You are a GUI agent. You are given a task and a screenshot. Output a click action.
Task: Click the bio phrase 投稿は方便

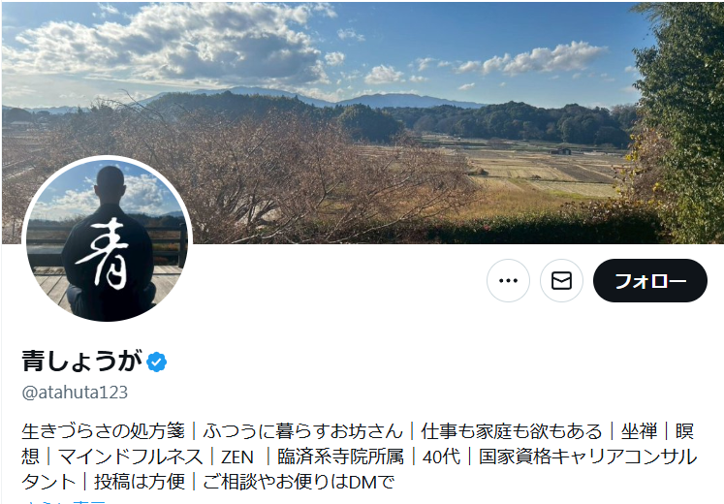pyautogui.click(x=140, y=482)
